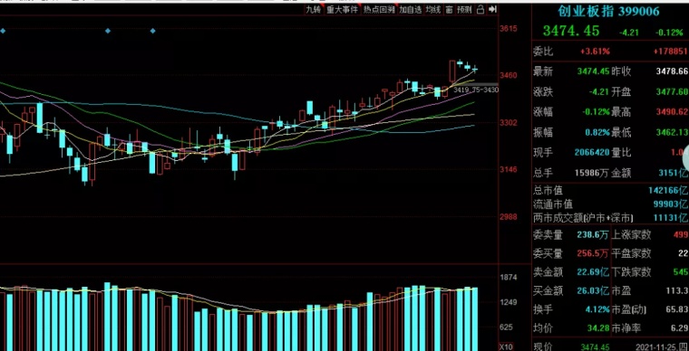Viewport: 689px width, 351px height.
Task: Toggle 均线 moving average lines
Action: click(432, 10)
